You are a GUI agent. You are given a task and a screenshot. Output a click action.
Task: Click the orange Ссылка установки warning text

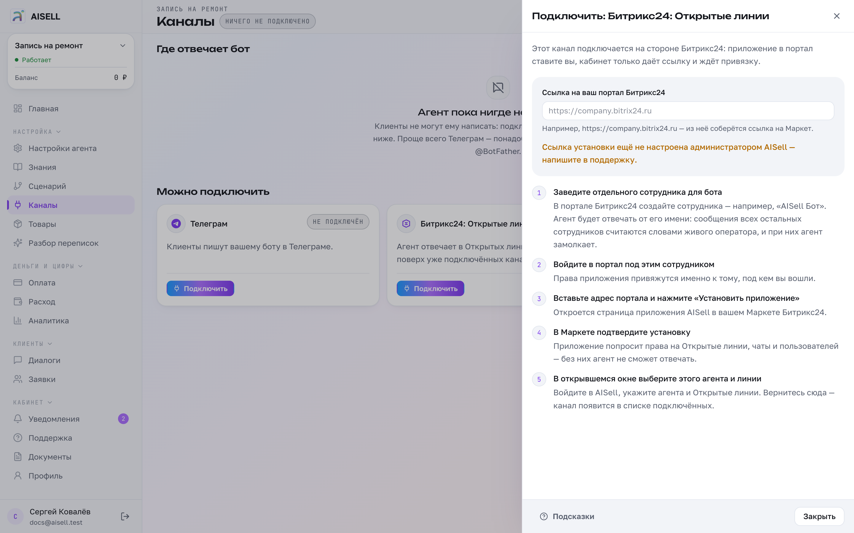pos(668,153)
